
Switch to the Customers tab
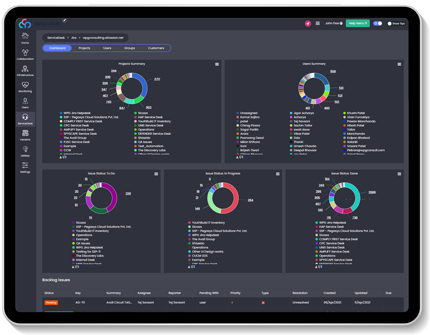click(156, 48)
